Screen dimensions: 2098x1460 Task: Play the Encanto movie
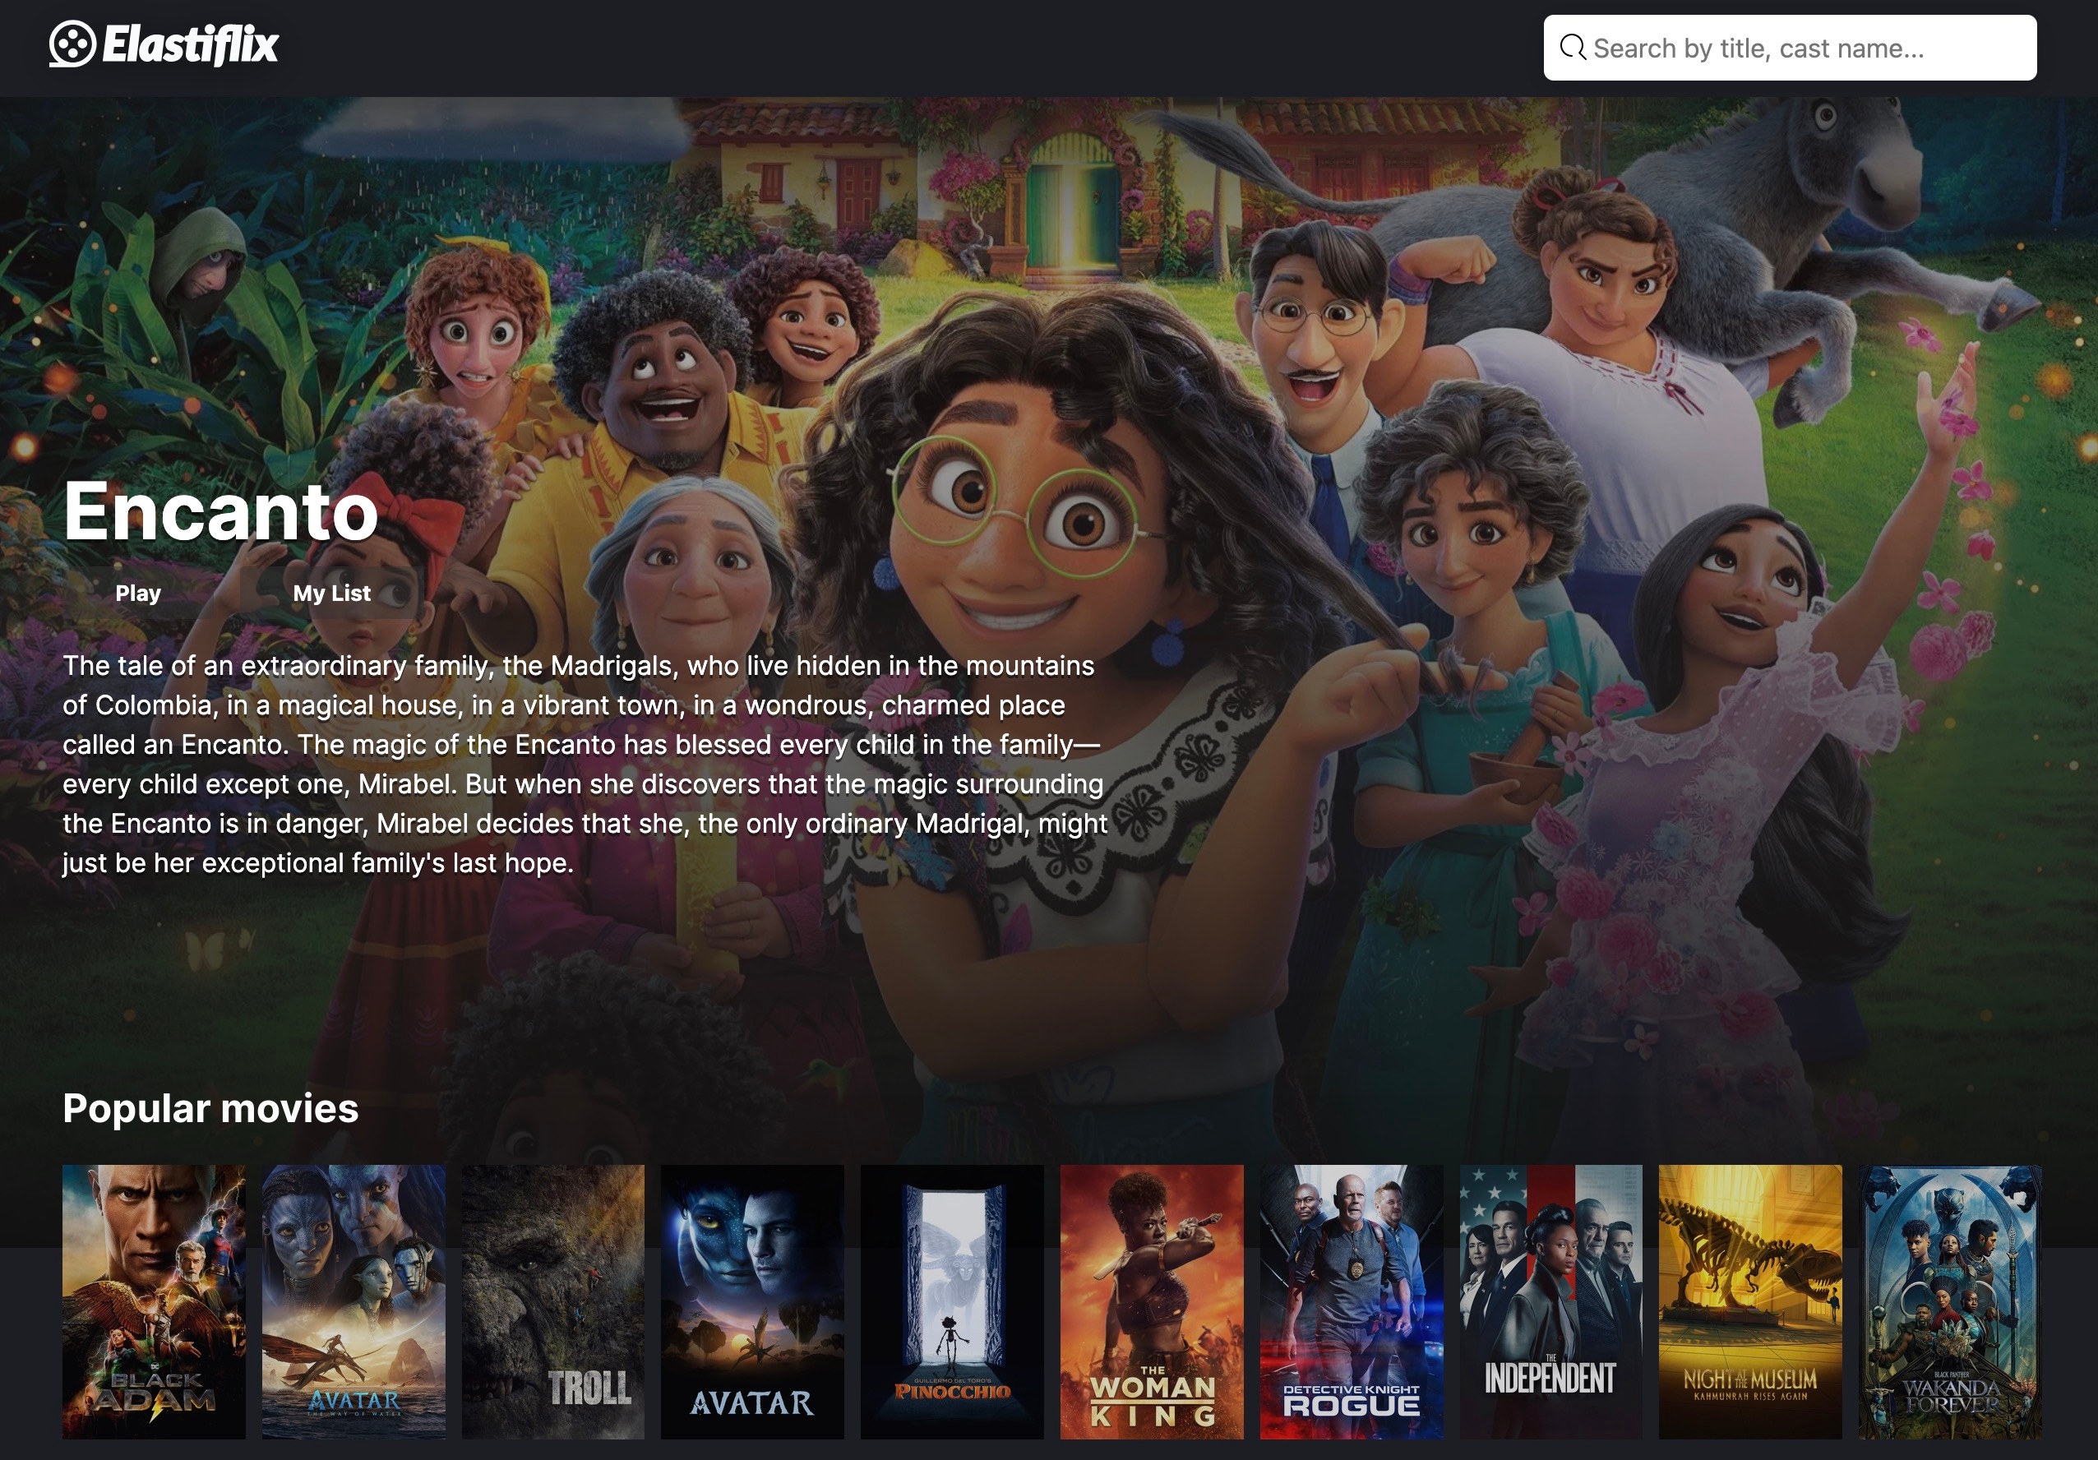click(x=138, y=593)
